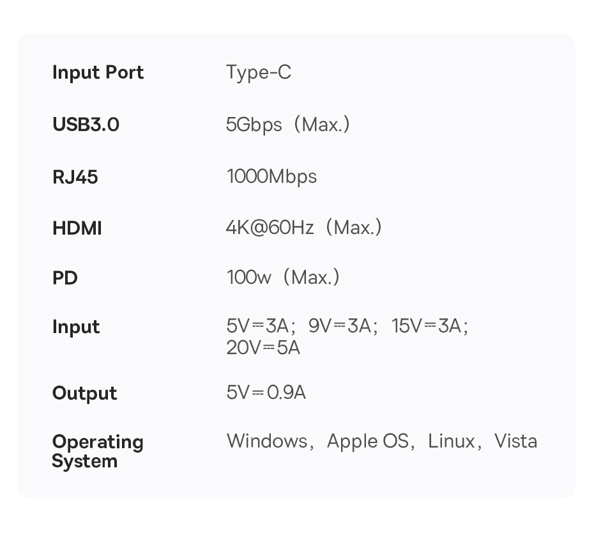The image size is (594, 546).
Task: Click the "Operating System" label
Action: coord(97,451)
